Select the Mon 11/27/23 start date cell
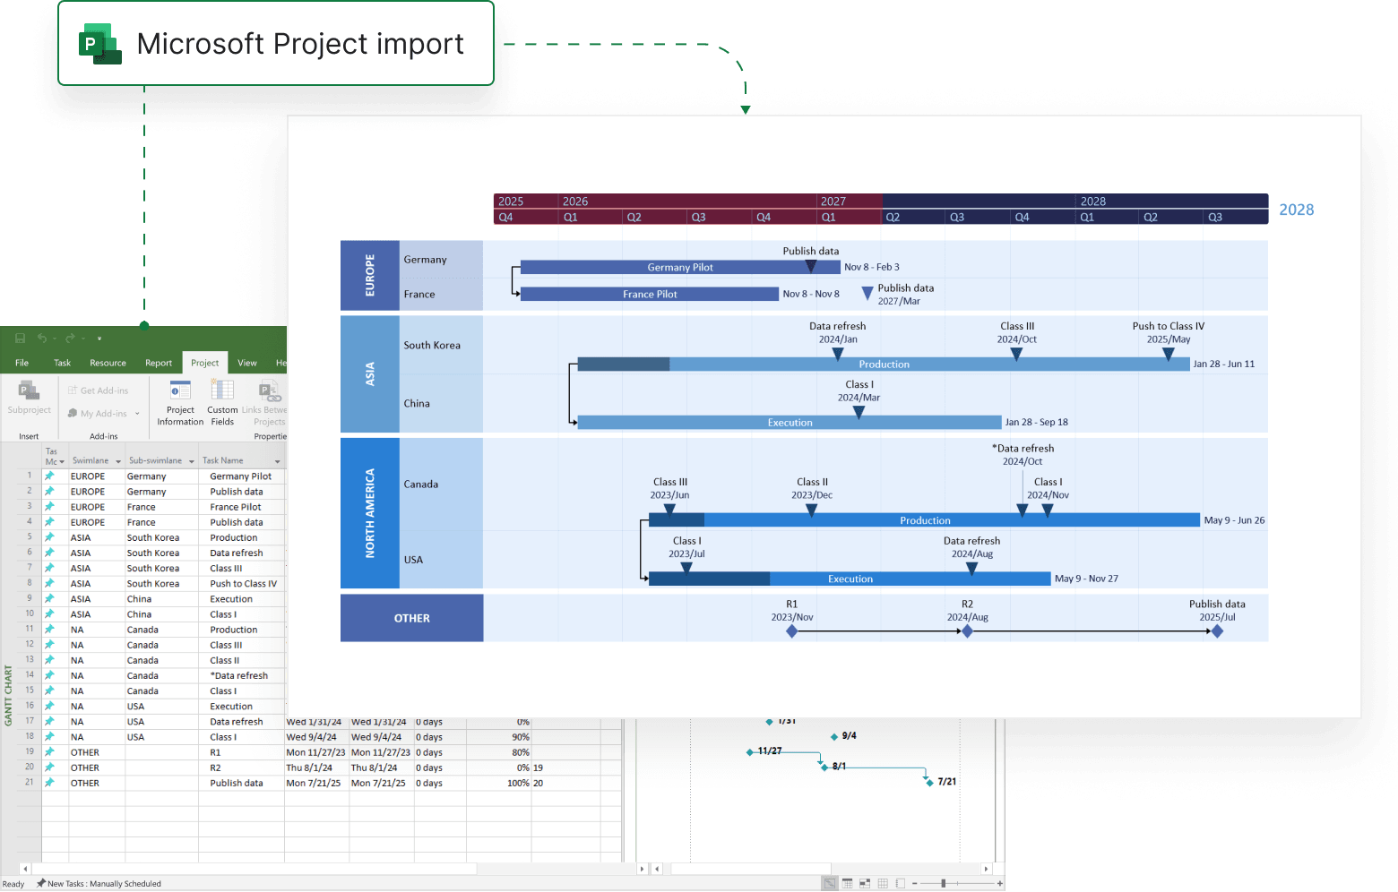 [315, 752]
